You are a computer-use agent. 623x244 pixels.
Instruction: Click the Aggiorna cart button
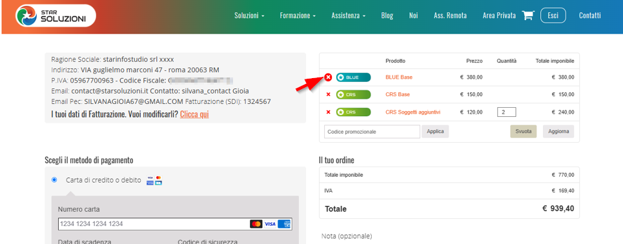[x=558, y=132]
